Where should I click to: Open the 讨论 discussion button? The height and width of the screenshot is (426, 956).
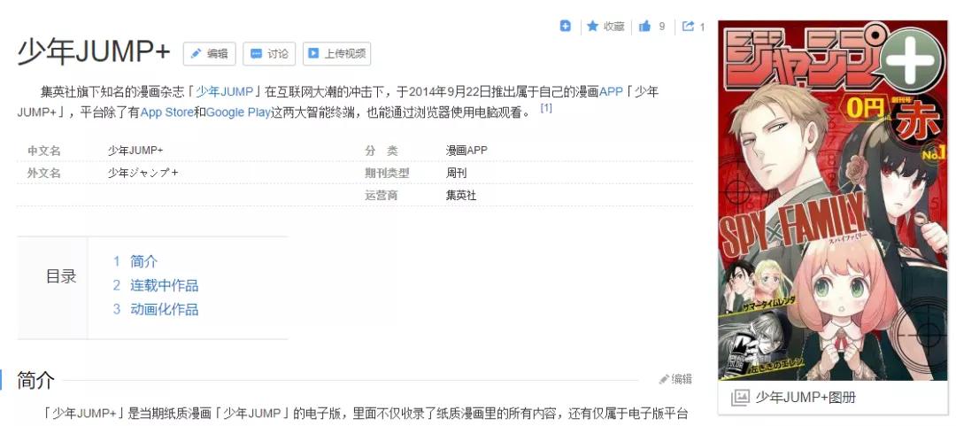269,54
